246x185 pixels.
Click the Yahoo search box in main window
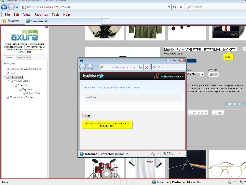coord(216,7)
